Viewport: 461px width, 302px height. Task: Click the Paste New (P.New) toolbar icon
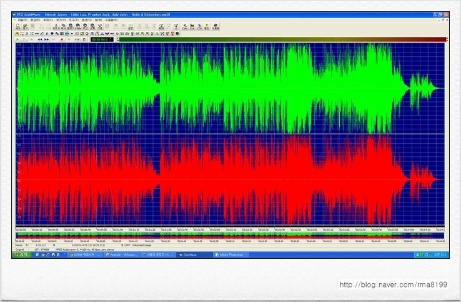[78, 26]
